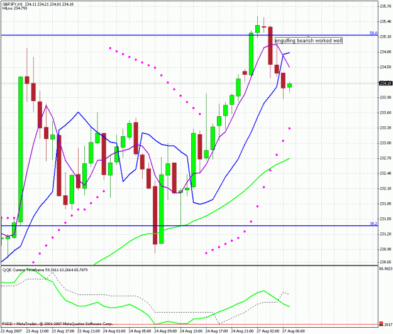Click the 231.80 price scale label
The image size is (393, 334).
click(x=385, y=203)
